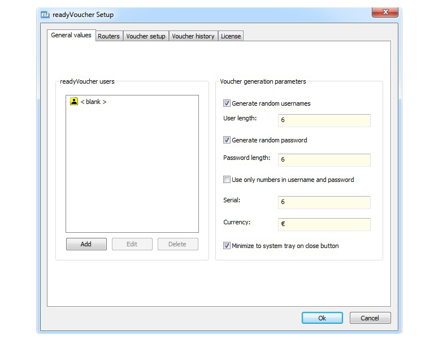Toggle Minimize to system tray on close
434x339 pixels.
click(227, 246)
